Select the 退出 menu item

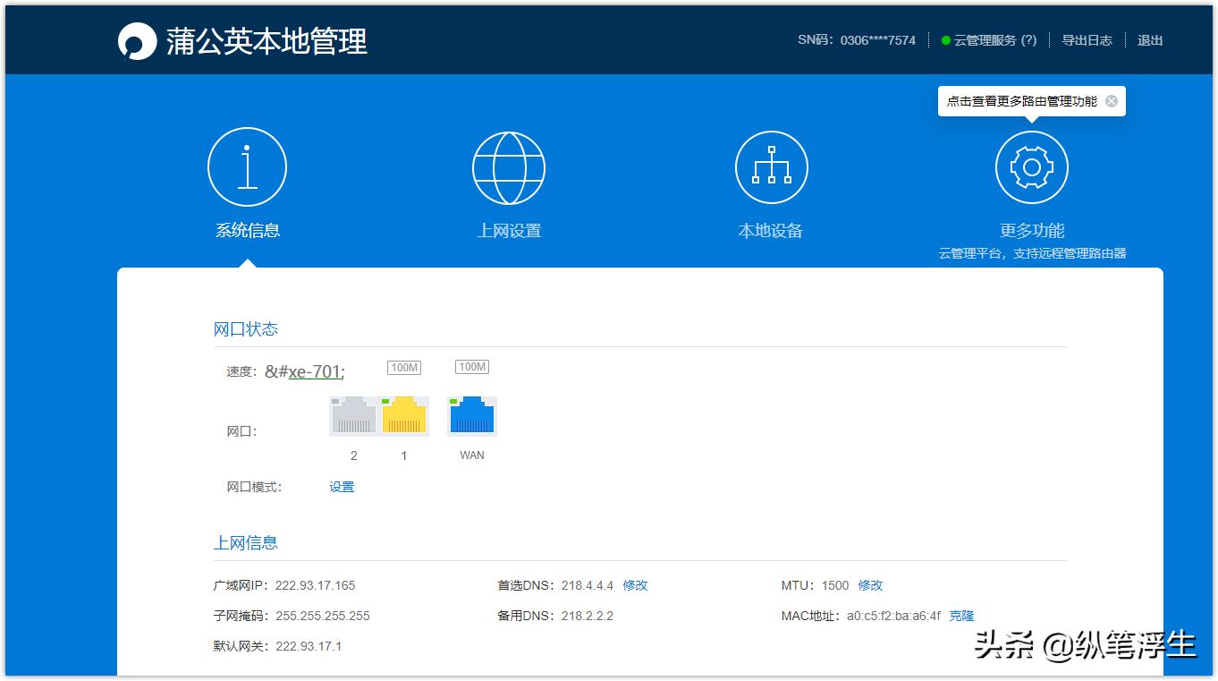(x=1149, y=39)
